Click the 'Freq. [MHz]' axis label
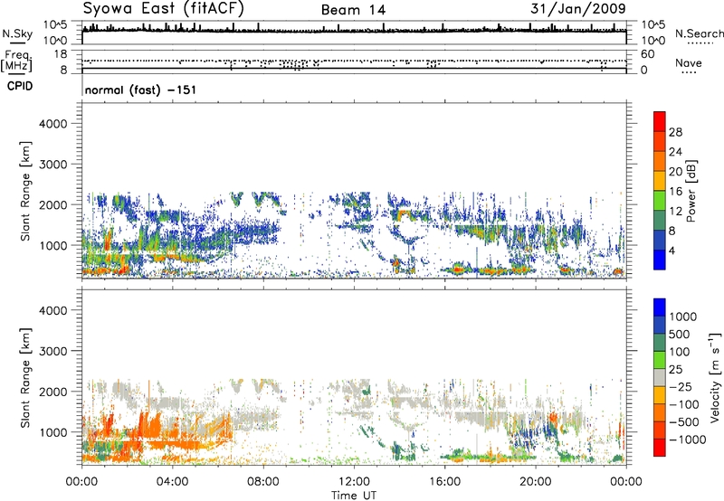 point(16,61)
